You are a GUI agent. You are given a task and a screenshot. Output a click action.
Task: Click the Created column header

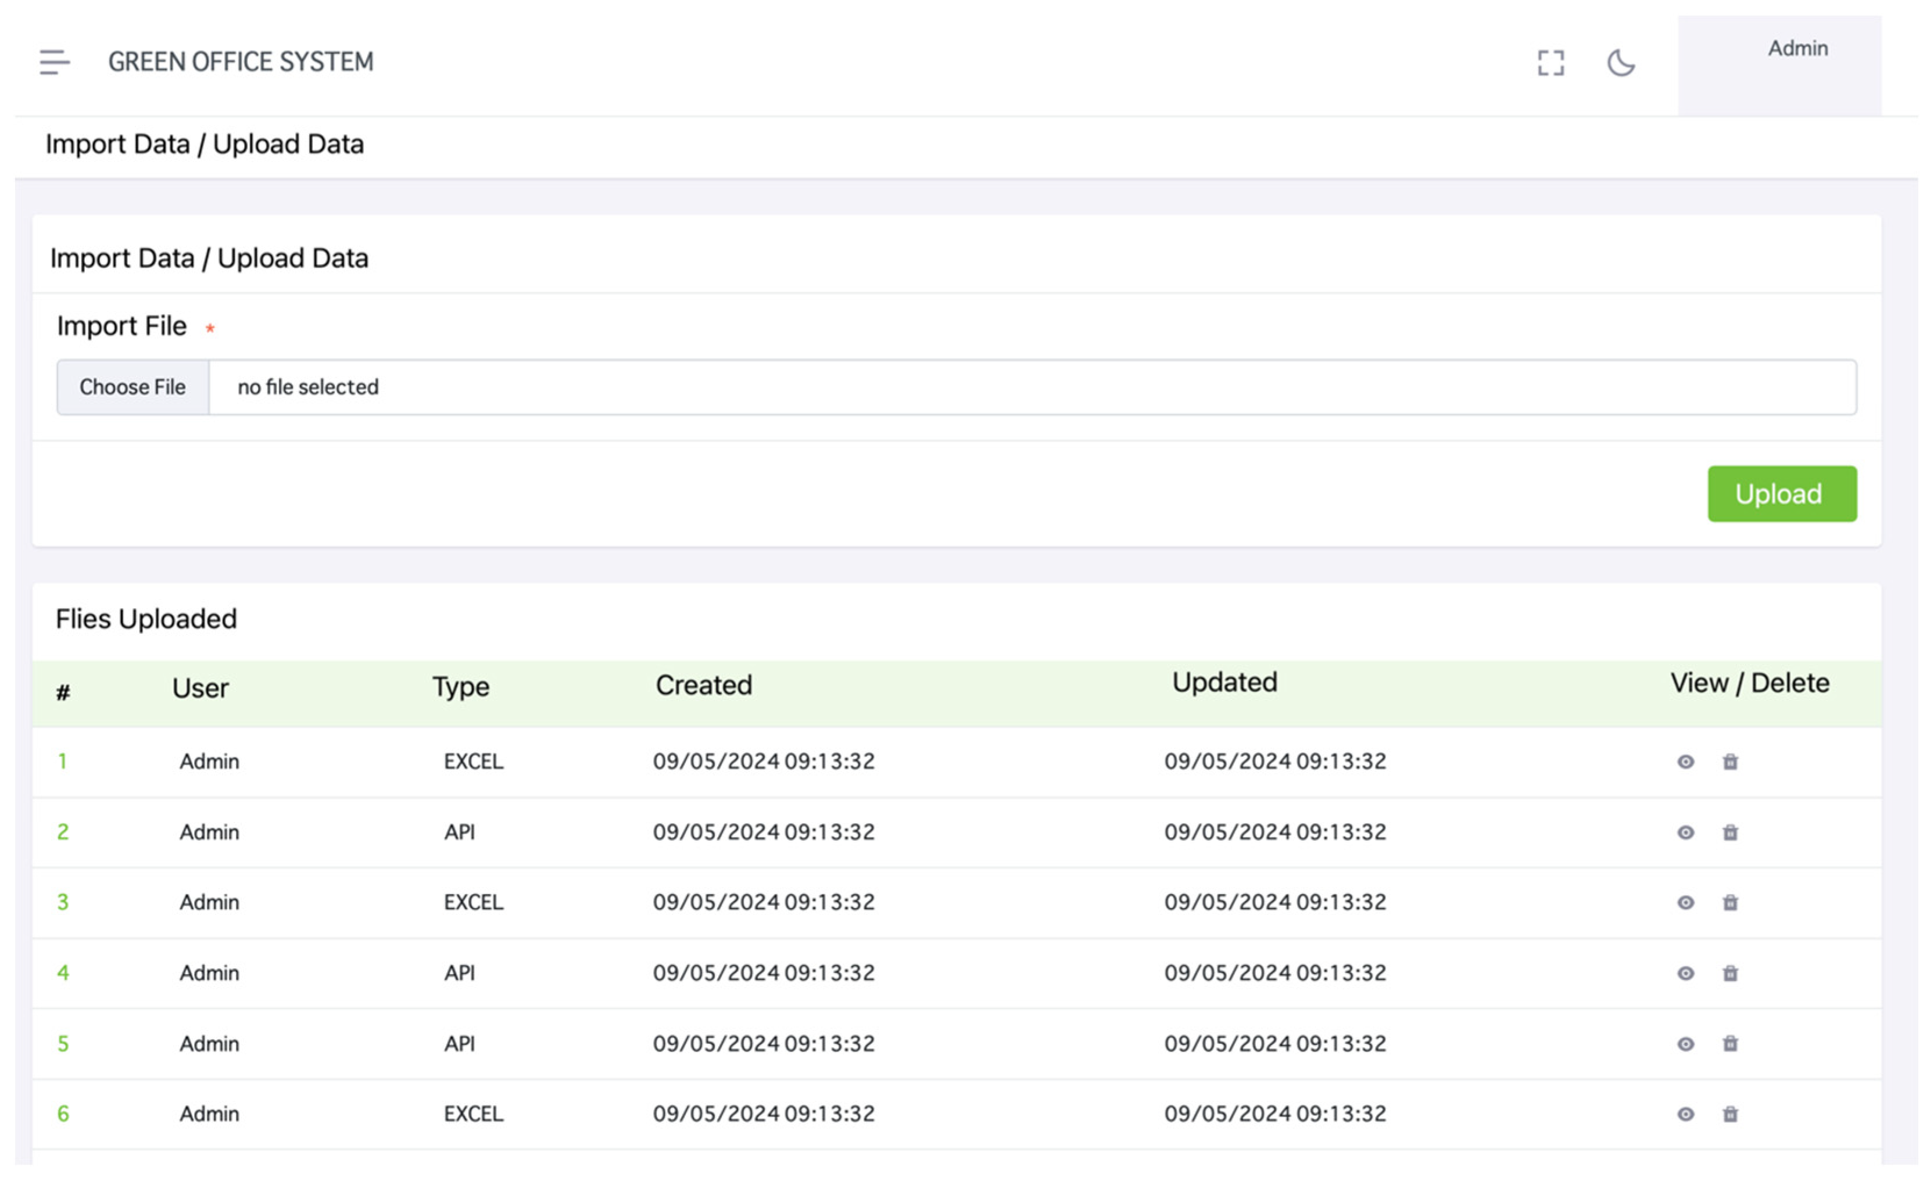(703, 685)
